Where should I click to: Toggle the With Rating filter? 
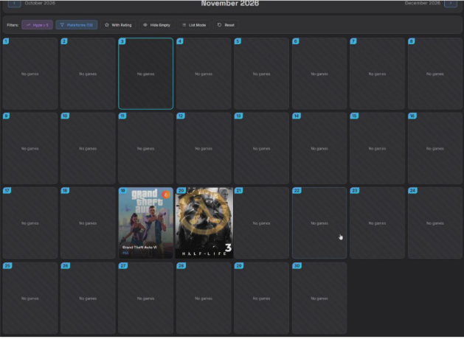[118, 25]
